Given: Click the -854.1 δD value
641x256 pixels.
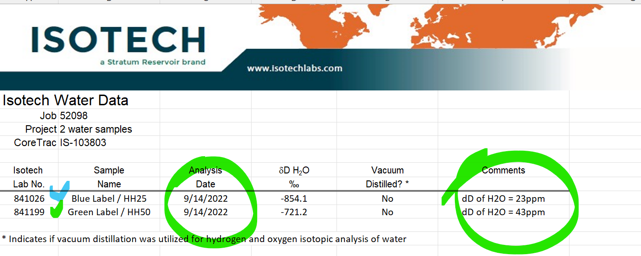Looking at the screenshot, I should pyautogui.click(x=295, y=198).
